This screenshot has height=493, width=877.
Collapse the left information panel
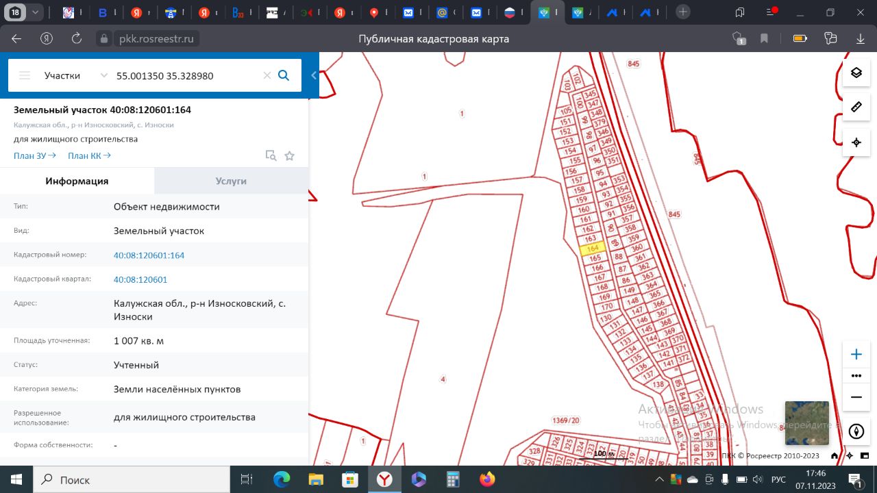click(314, 75)
